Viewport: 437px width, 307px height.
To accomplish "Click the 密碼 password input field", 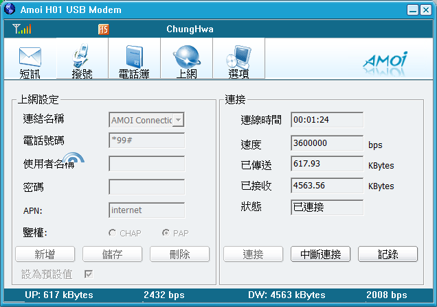I will pos(147,187).
